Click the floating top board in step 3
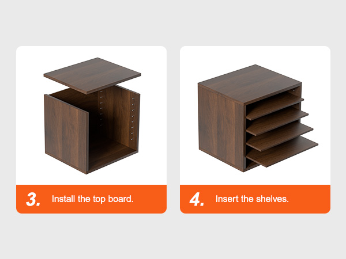Image resolution: width=346 pixels, height=259 pixels. 92,75
